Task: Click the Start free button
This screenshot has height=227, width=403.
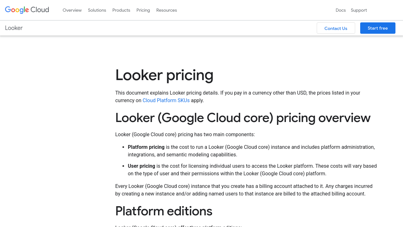Action: [x=378, y=28]
